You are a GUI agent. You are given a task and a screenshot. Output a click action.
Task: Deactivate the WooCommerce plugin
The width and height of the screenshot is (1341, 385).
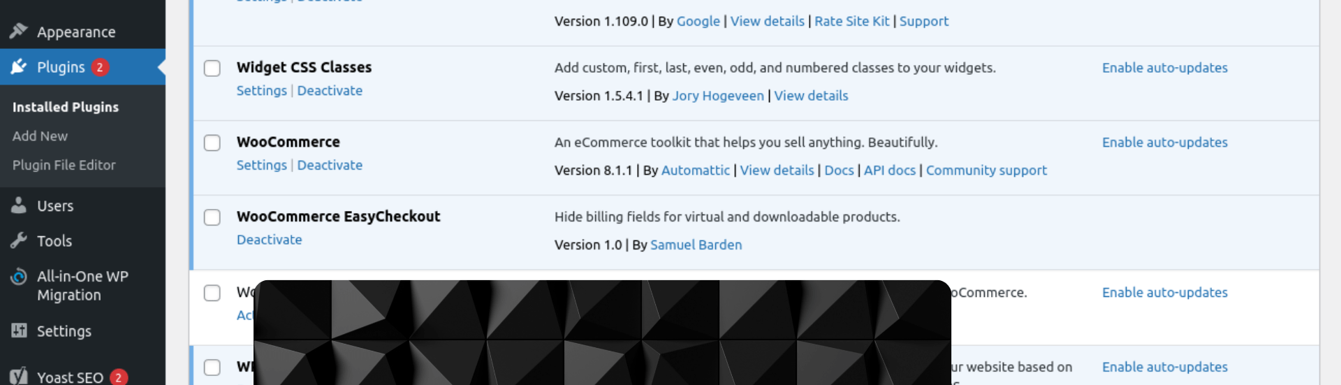point(330,166)
